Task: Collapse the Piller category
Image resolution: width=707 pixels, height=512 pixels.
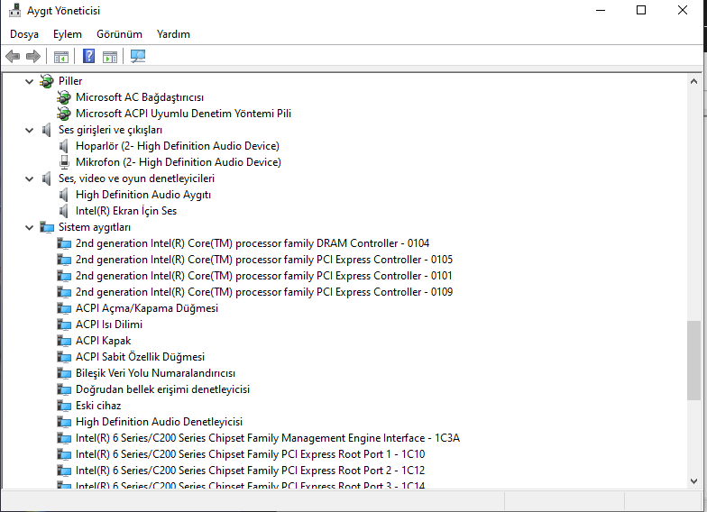Action: (29, 81)
